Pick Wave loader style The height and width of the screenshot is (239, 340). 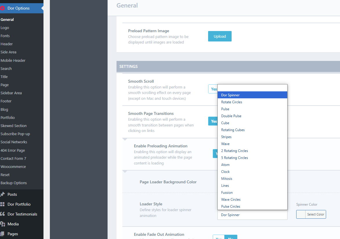[x=252, y=144]
